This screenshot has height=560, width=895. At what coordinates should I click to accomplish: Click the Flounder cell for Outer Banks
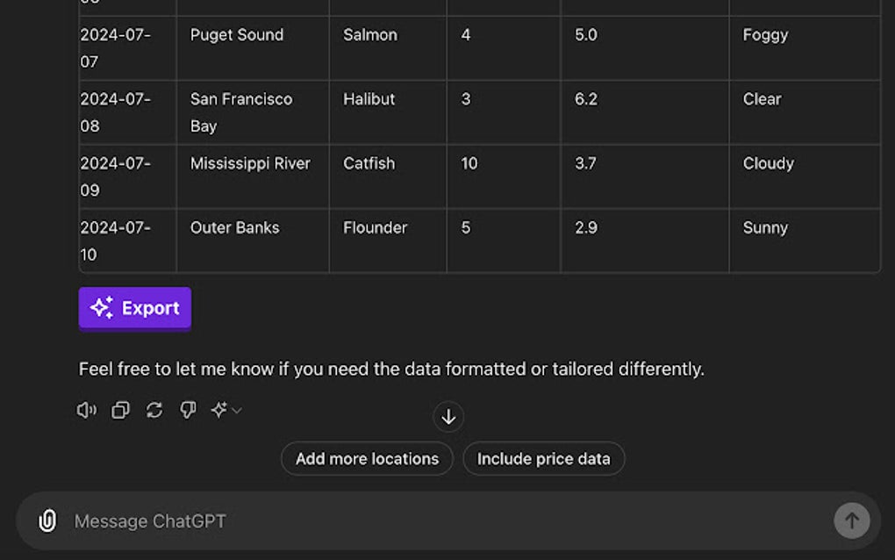(375, 227)
